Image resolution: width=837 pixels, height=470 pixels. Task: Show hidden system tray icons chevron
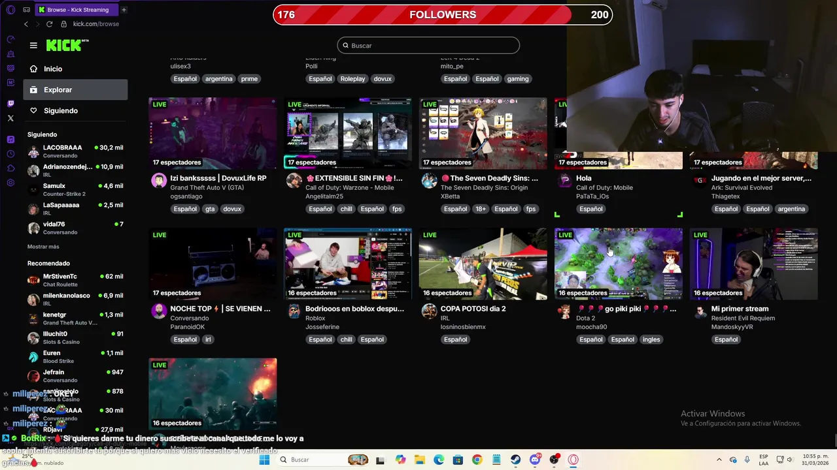[x=719, y=460]
